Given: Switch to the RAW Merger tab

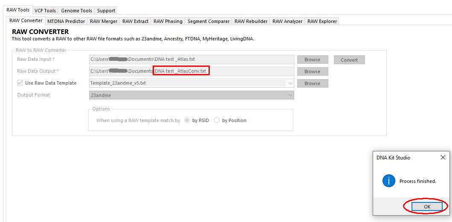Looking at the screenshot, I should (104, 21).
